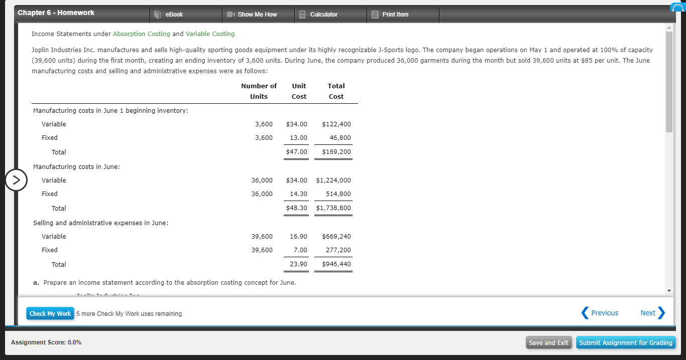
Task: Click the $47.00 unit cost cell
Action: (296, 152)
